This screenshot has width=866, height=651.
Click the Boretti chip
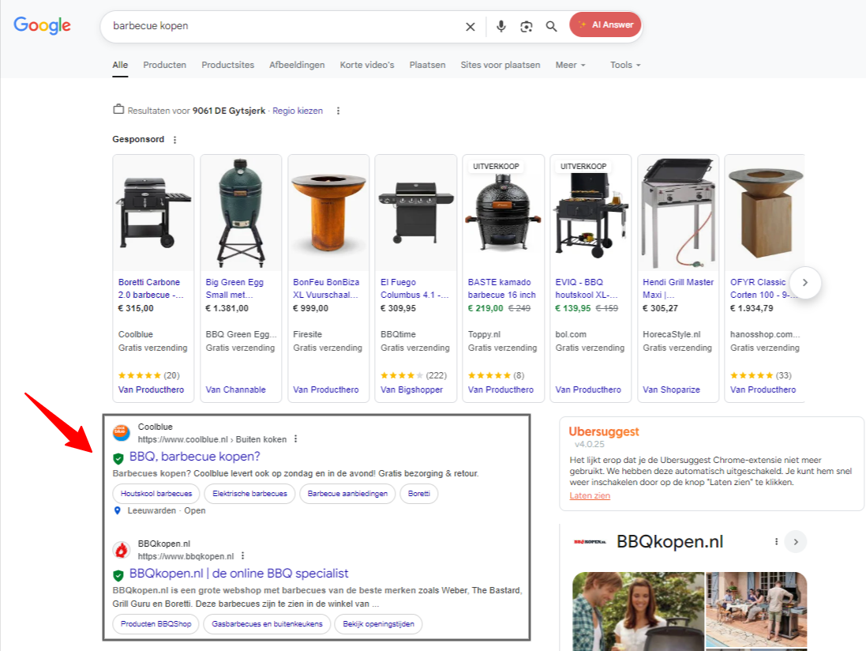click(418, 494)
